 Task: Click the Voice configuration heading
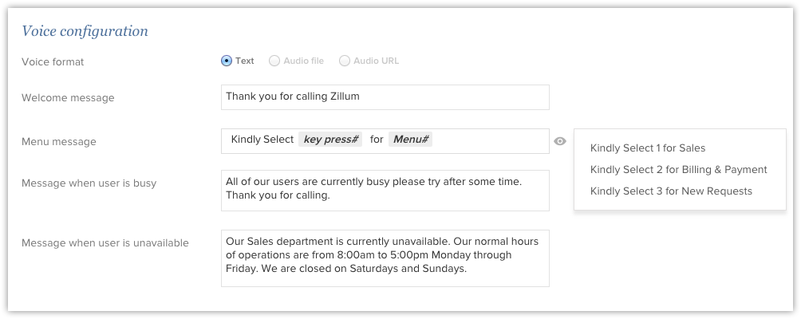tap(85, 32)
